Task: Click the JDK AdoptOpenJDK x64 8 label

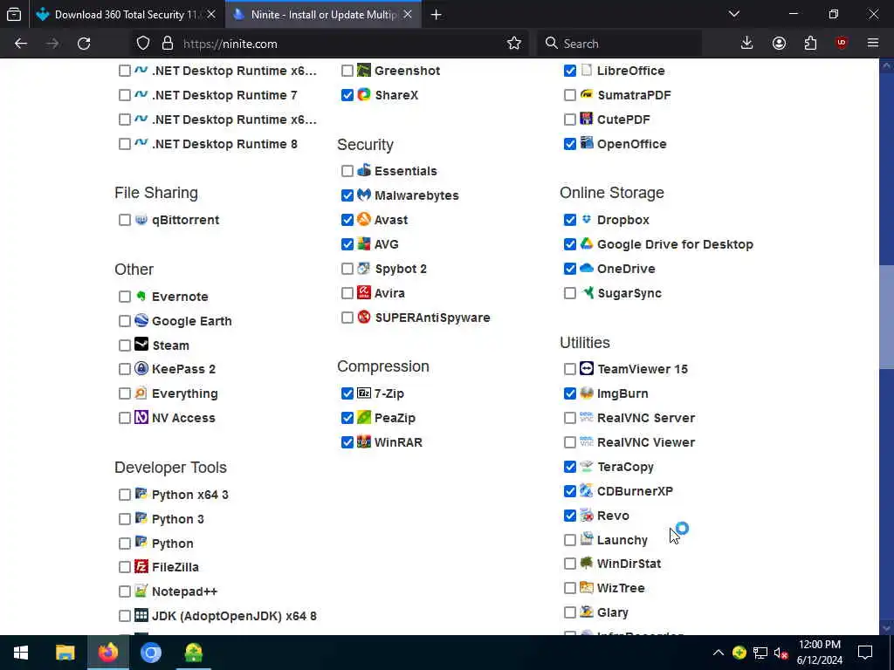Action: coord(234,616)
